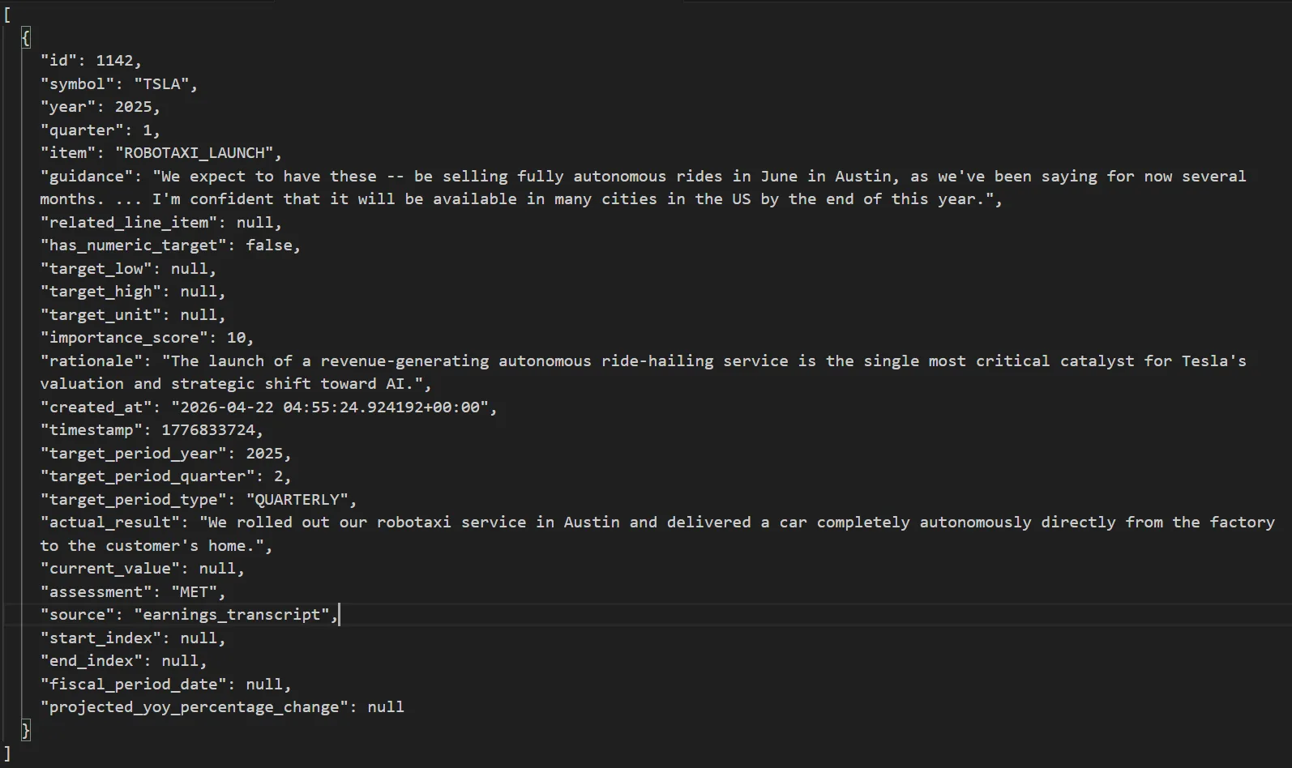Select the importance score value 10
This screenshot has height=768, width=1292.
coord(236,338)
